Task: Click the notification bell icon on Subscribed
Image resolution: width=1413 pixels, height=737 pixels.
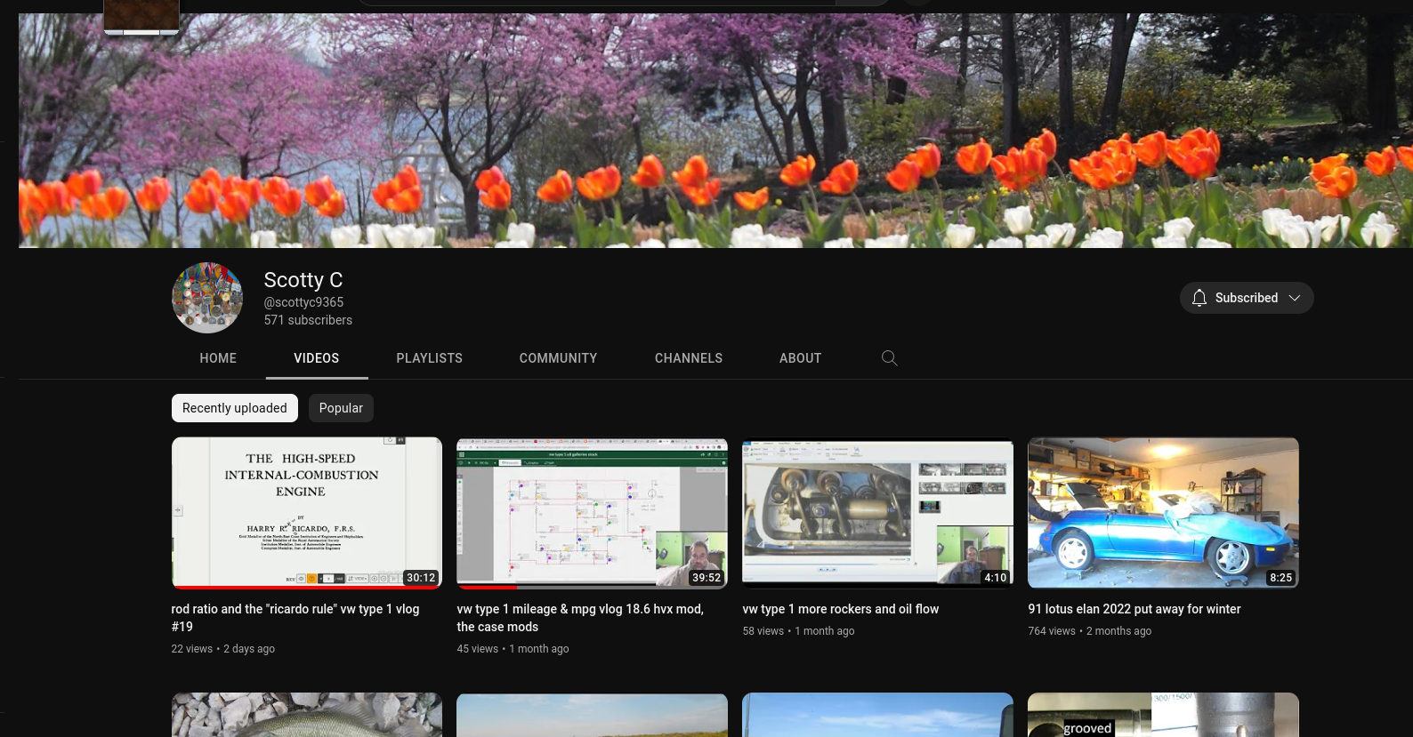Action: point(1199,298)
